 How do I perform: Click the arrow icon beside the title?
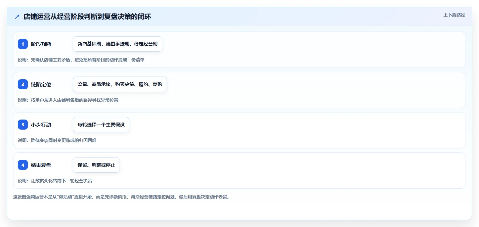coord(17,16)
